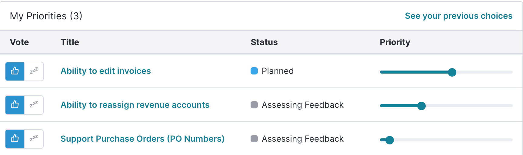
Task: Click gray status square for revenue accounts row
Action: [254, 105]
